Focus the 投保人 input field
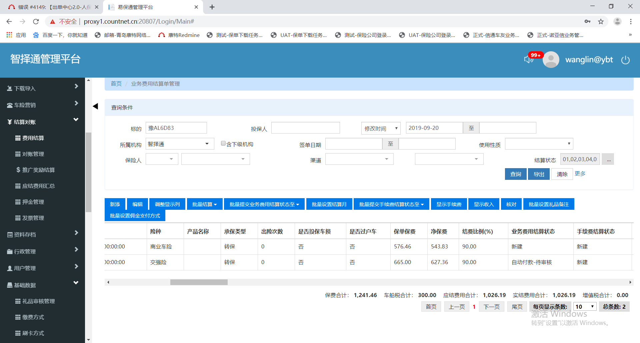640x343 pixels. click(305, 128)
